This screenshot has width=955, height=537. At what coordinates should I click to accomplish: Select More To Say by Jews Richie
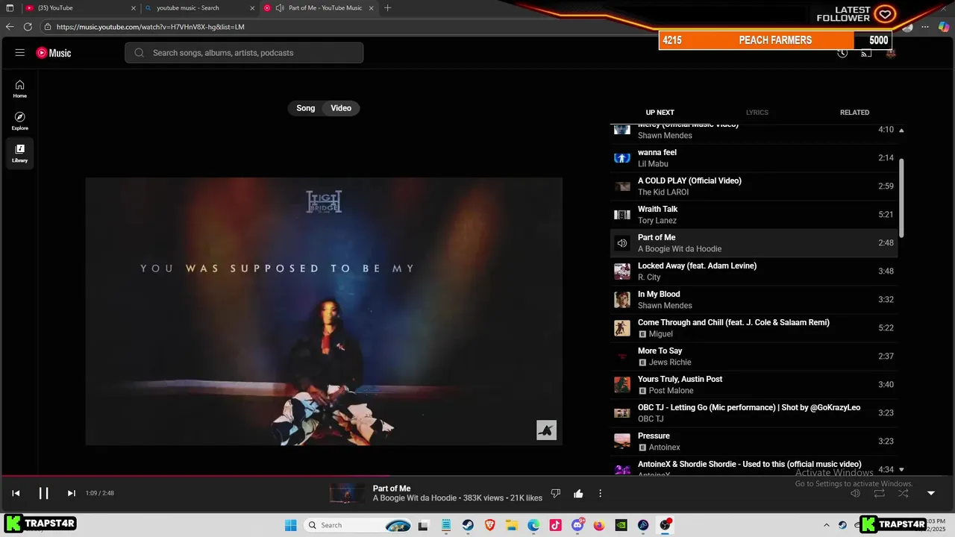[x=754, y=357]
